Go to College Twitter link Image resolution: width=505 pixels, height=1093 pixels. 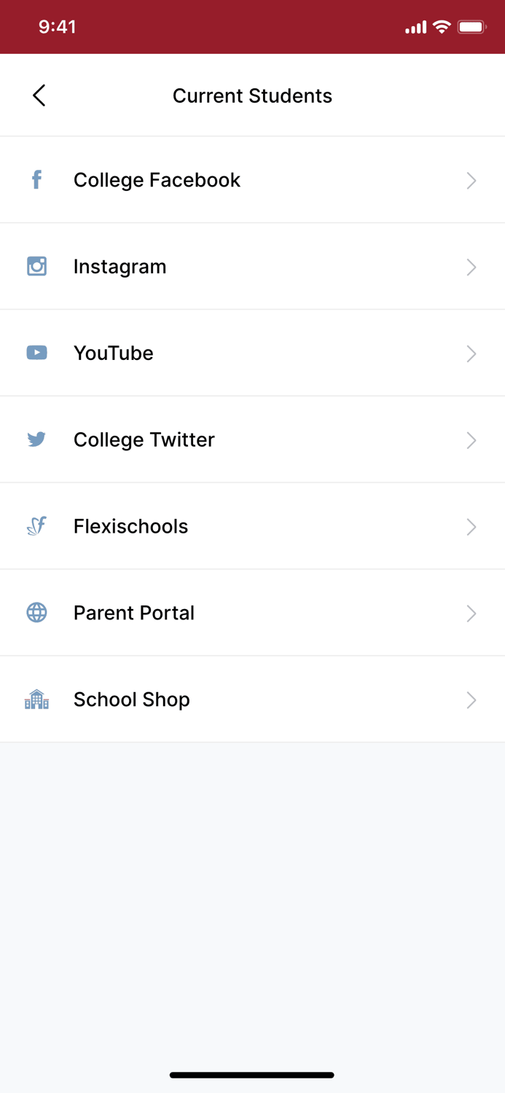[144, 440]
